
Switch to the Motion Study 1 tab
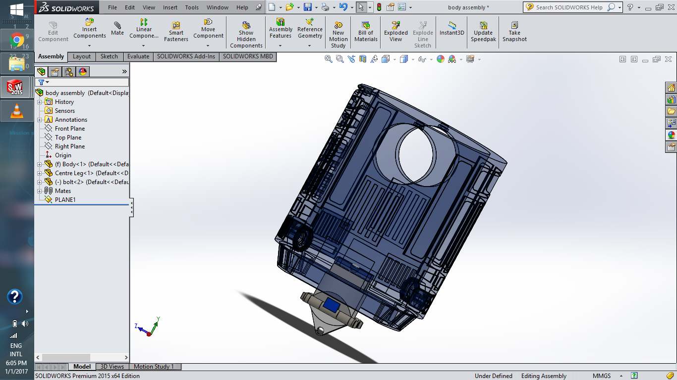coord(154,367)
